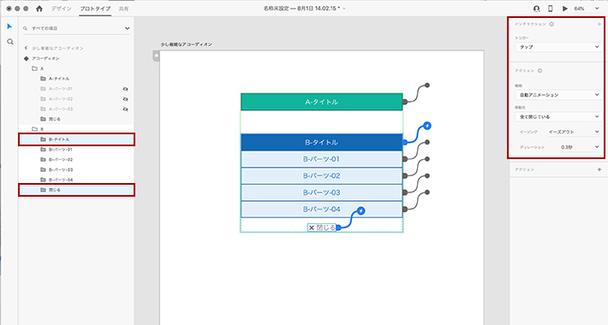Go to the Home screen icon
This screenshot has height=325, width=608.
[39, 9]
